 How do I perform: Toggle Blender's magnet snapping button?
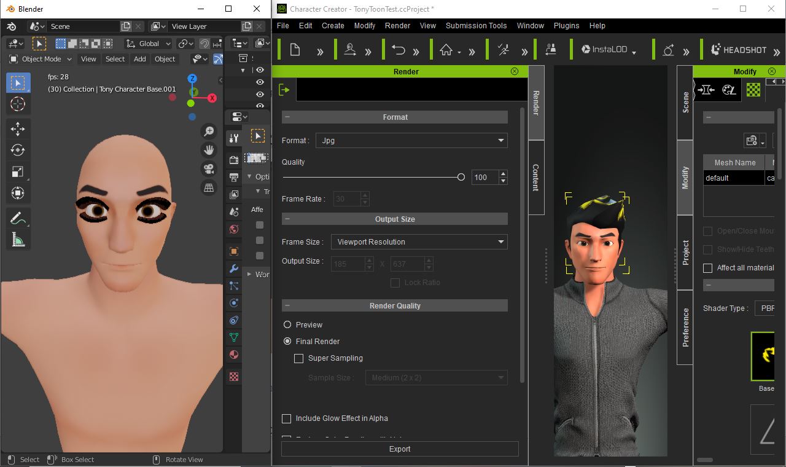coord(204,44)
